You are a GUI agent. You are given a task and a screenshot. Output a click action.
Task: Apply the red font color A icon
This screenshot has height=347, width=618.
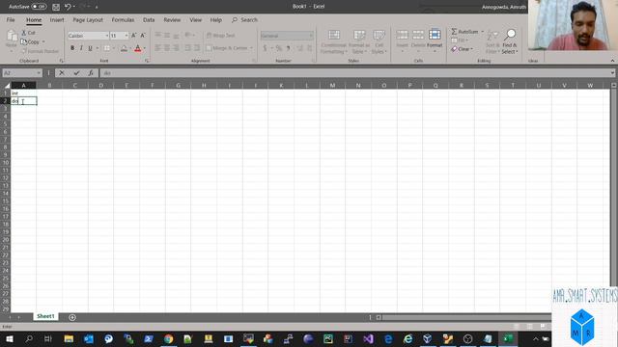(137, 48)
